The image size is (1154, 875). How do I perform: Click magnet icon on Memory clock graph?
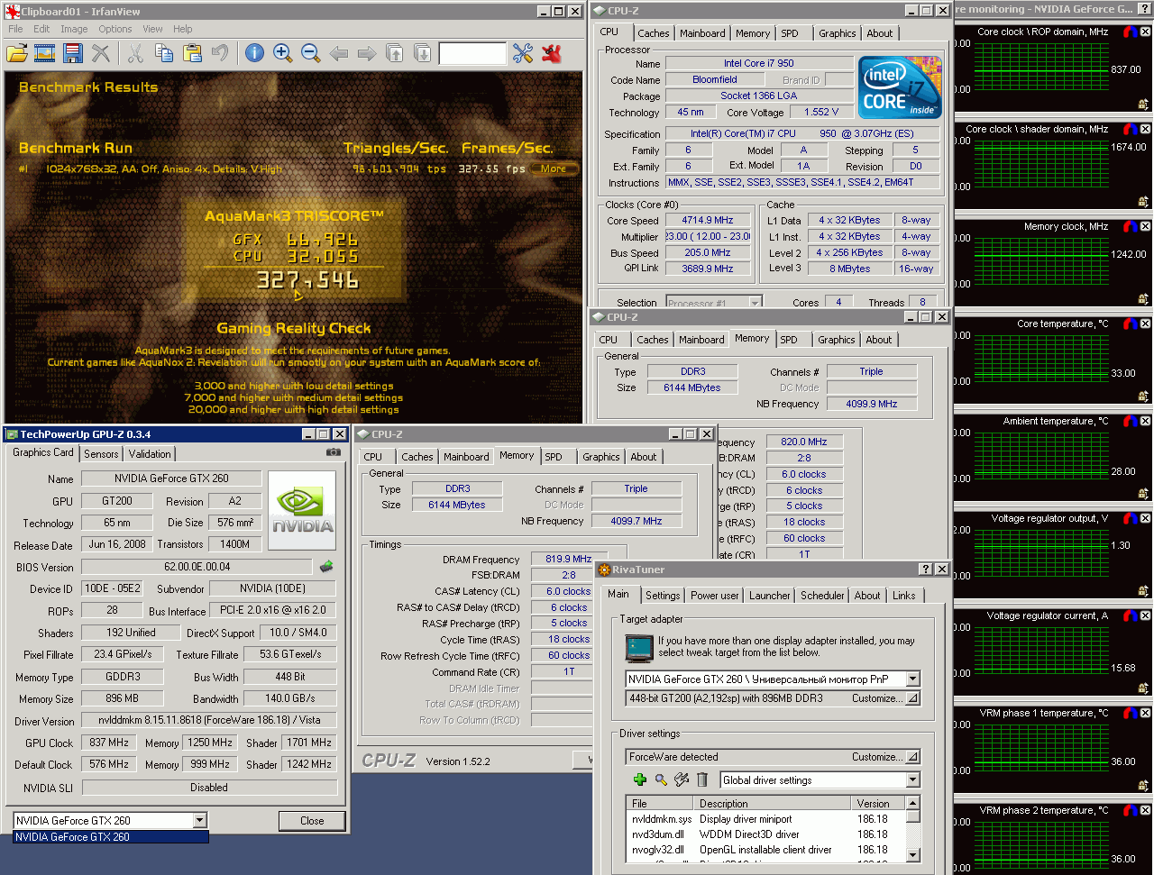tap(1130, 226)
